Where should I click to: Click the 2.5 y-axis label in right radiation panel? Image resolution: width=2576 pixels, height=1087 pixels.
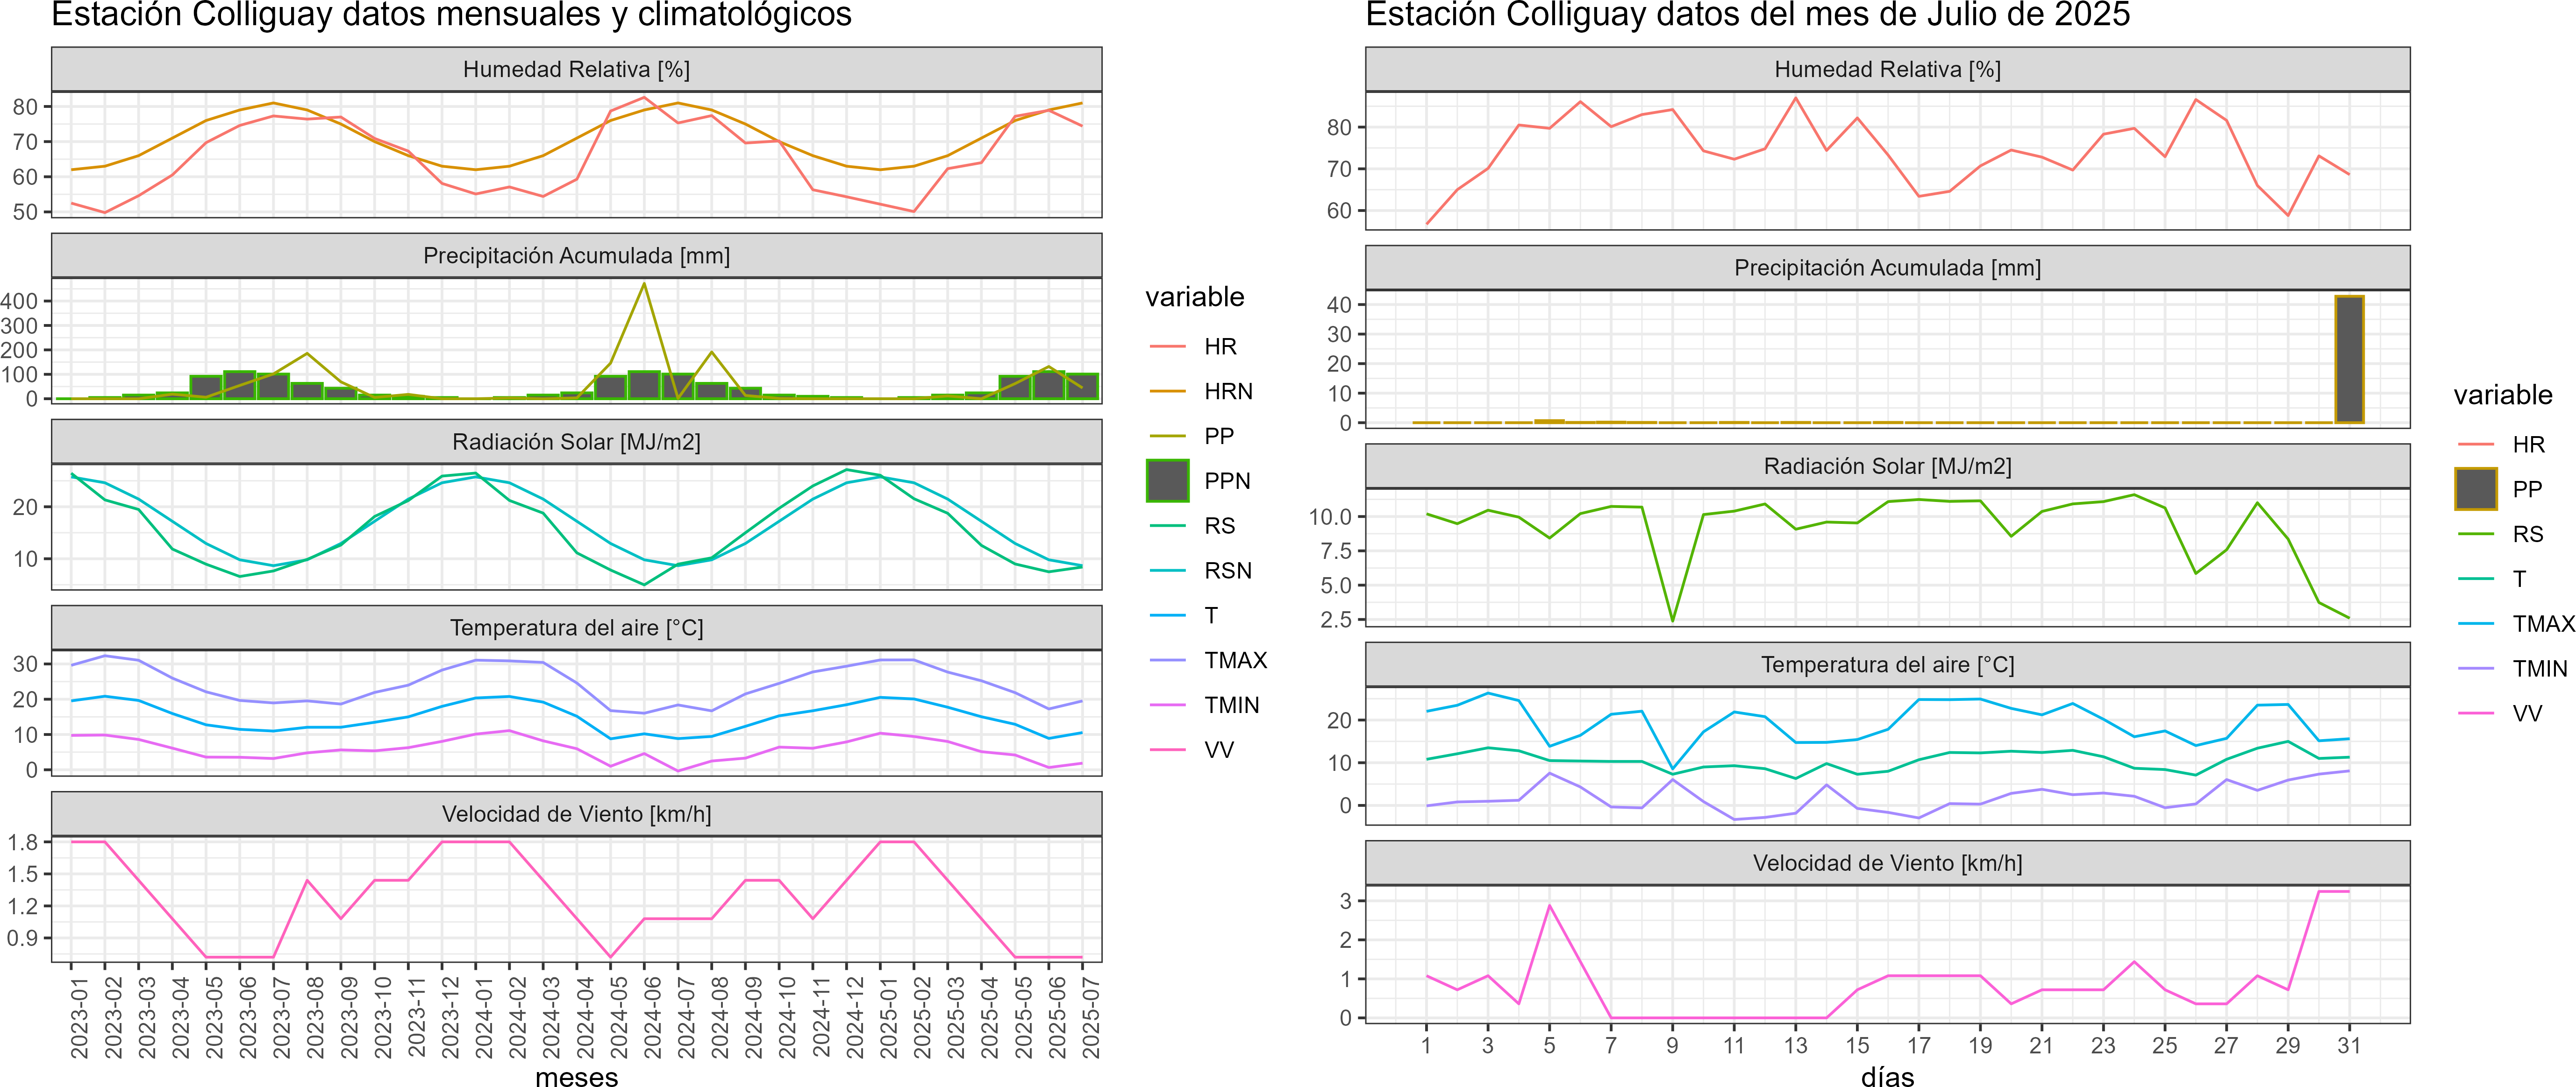click(1336, 620)
